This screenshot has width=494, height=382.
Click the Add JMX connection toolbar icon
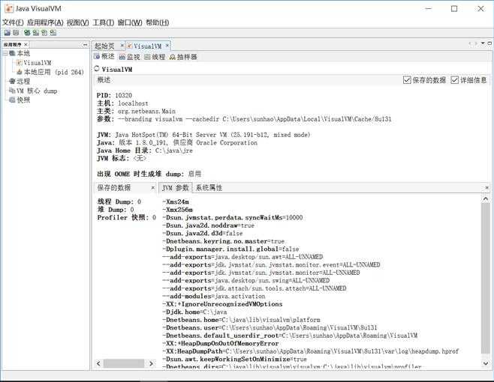coord(27,33)
